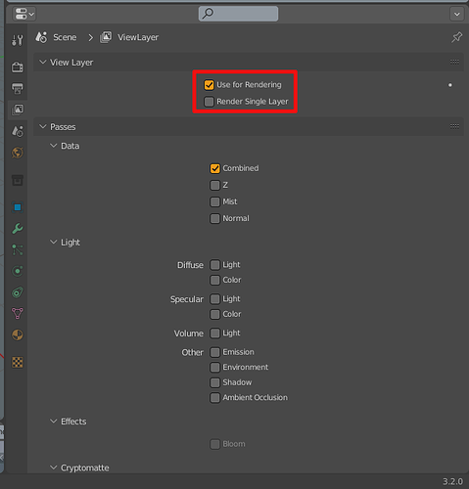Click the 3.2.0 version number in status bar

pos(452,481)
